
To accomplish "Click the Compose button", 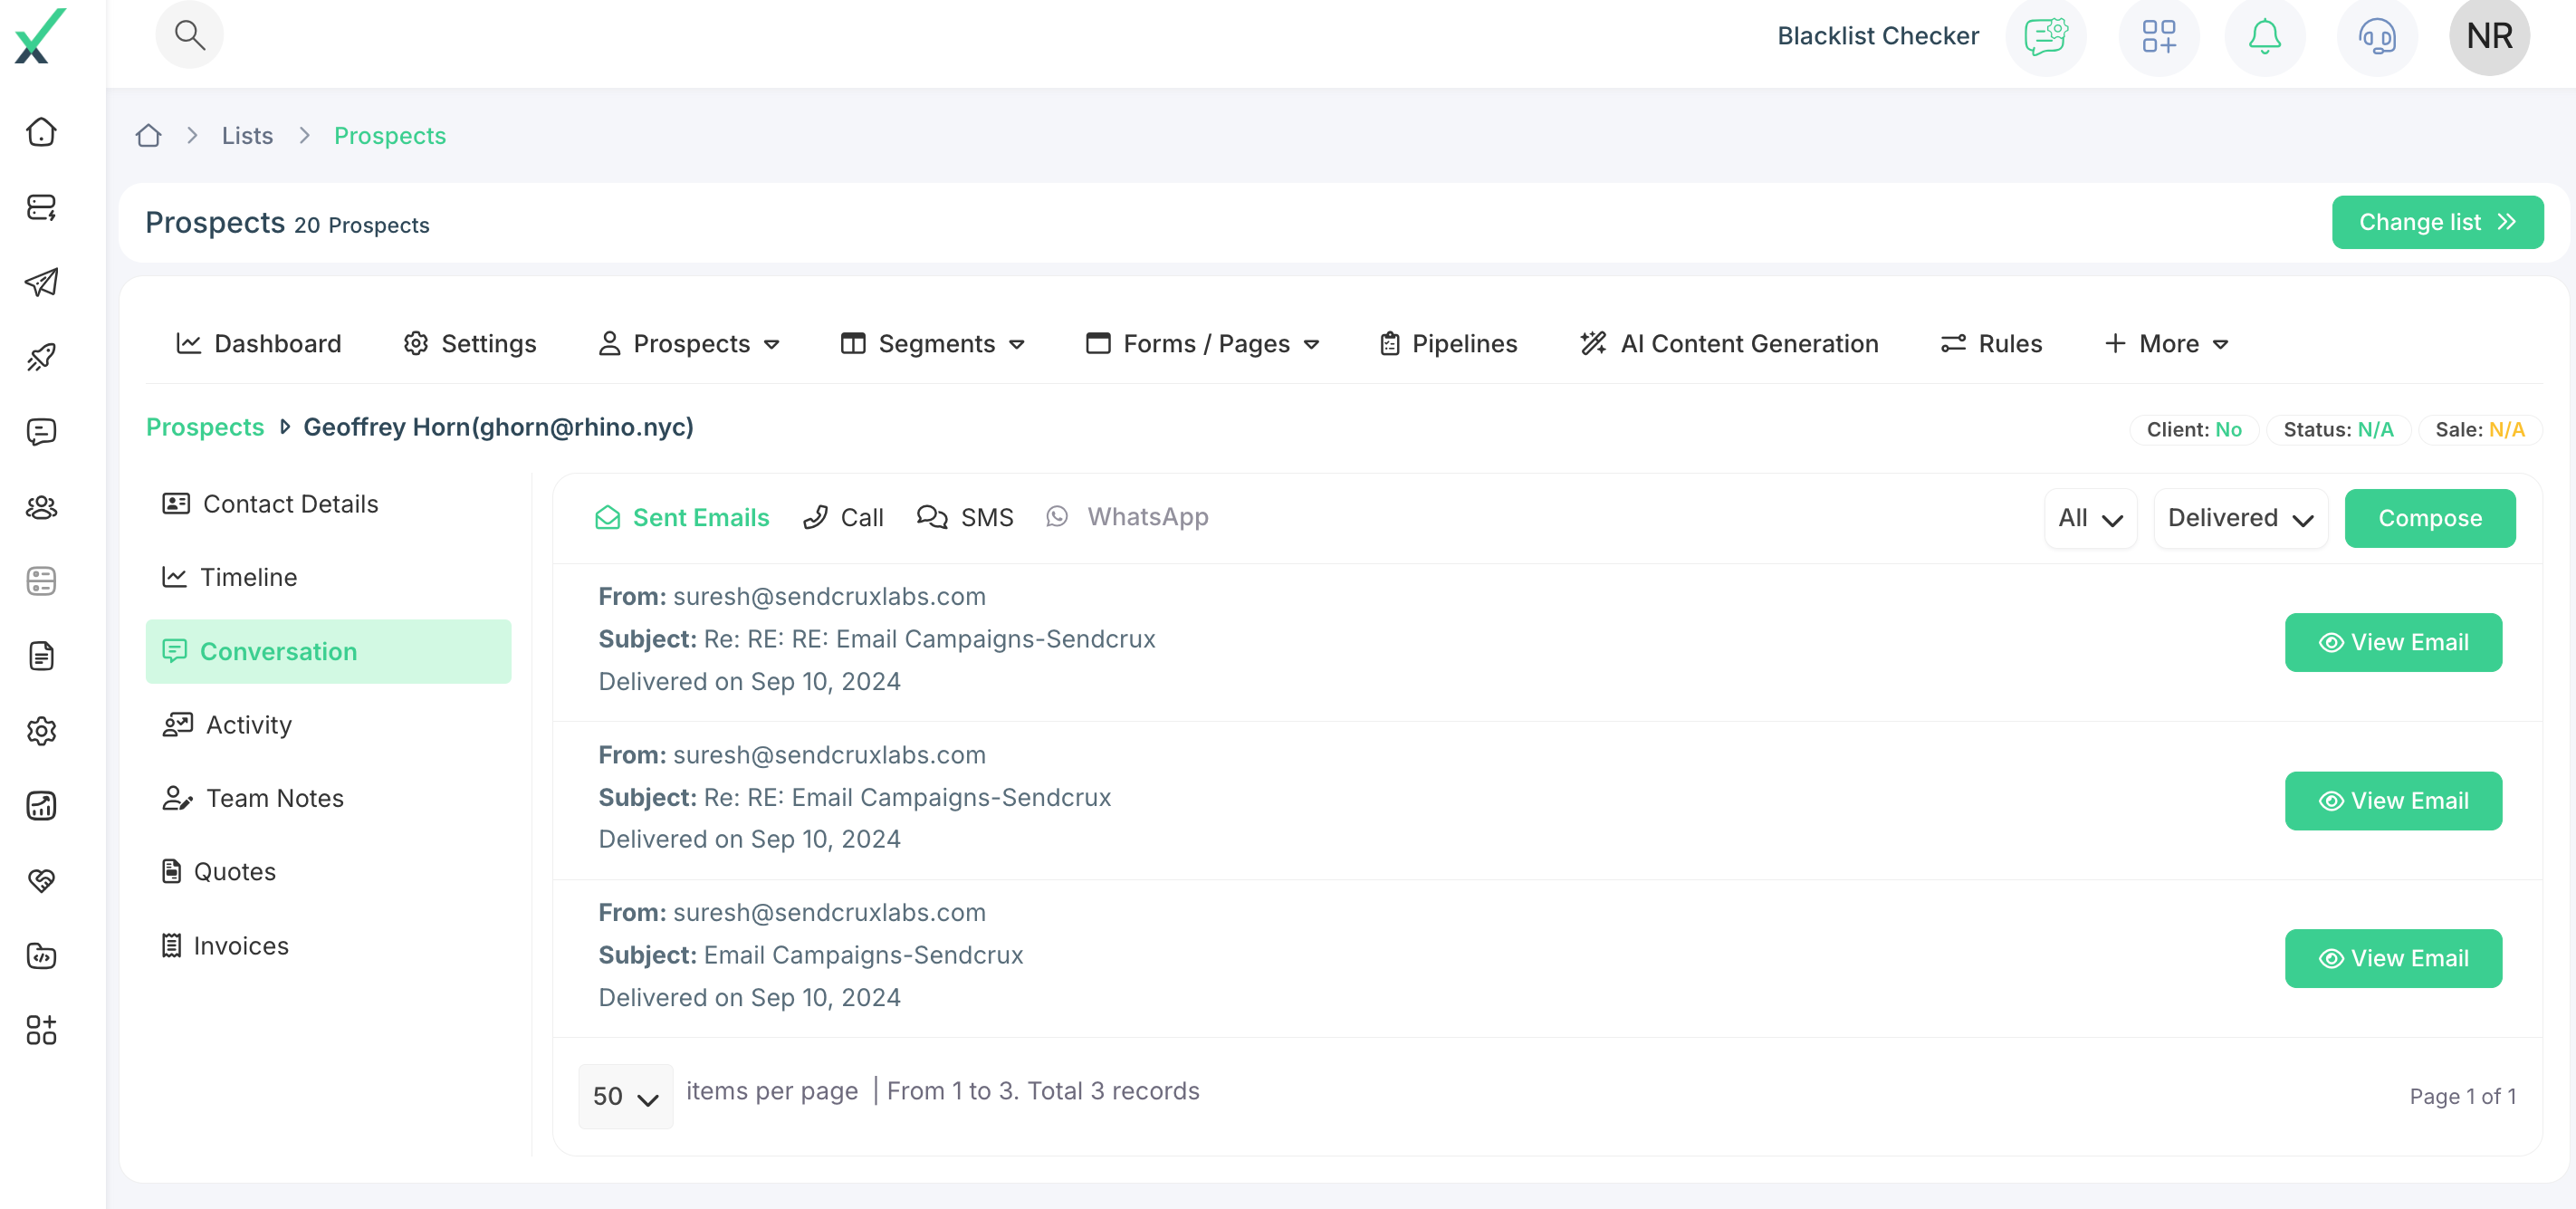I will 2430,518.
